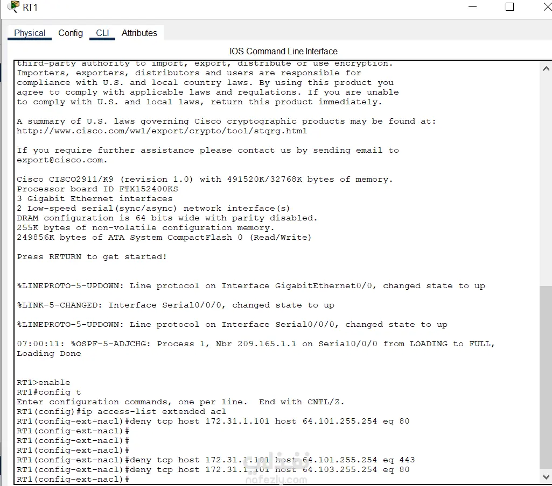Click the deny tcp line ending 'eq 443'
The image size is (552, 486).
pos(216,460)
